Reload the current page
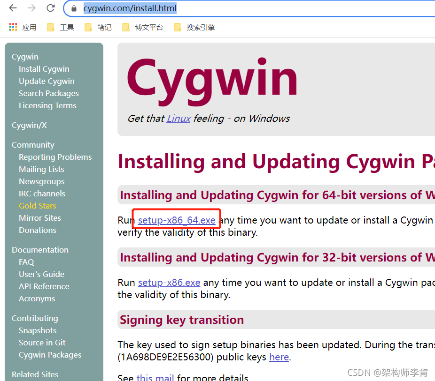 point(50,8)
